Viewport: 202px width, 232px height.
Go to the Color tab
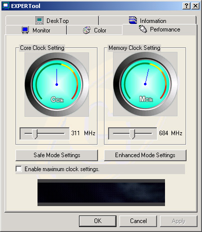94,30
